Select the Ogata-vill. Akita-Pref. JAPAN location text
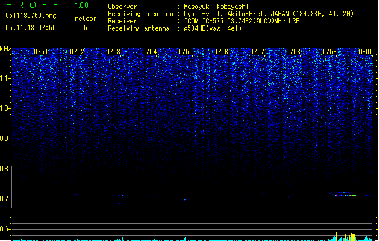This screenshot has height=241, width=379. [269, 14]
